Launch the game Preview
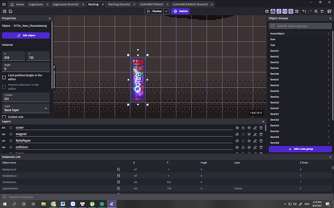 click(154, 11)
